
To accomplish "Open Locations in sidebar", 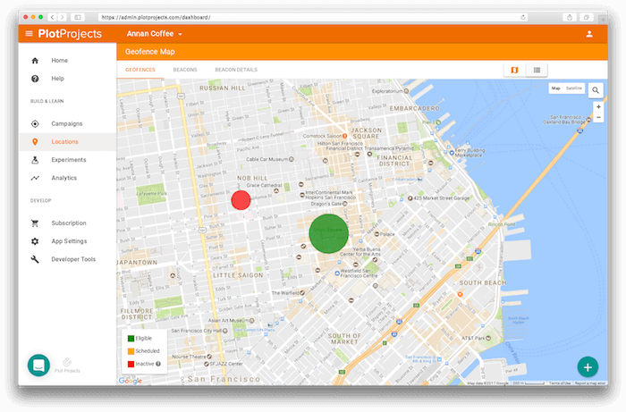I will [x=64, y=142].
